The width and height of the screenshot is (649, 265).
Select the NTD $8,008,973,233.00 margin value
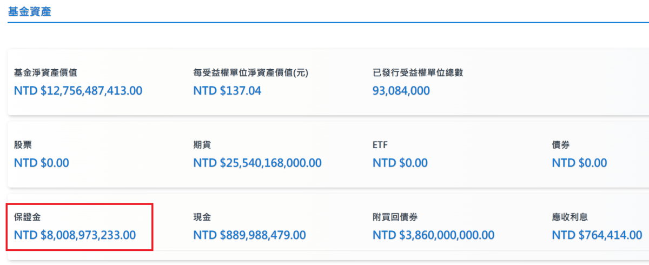click(75, 235)
